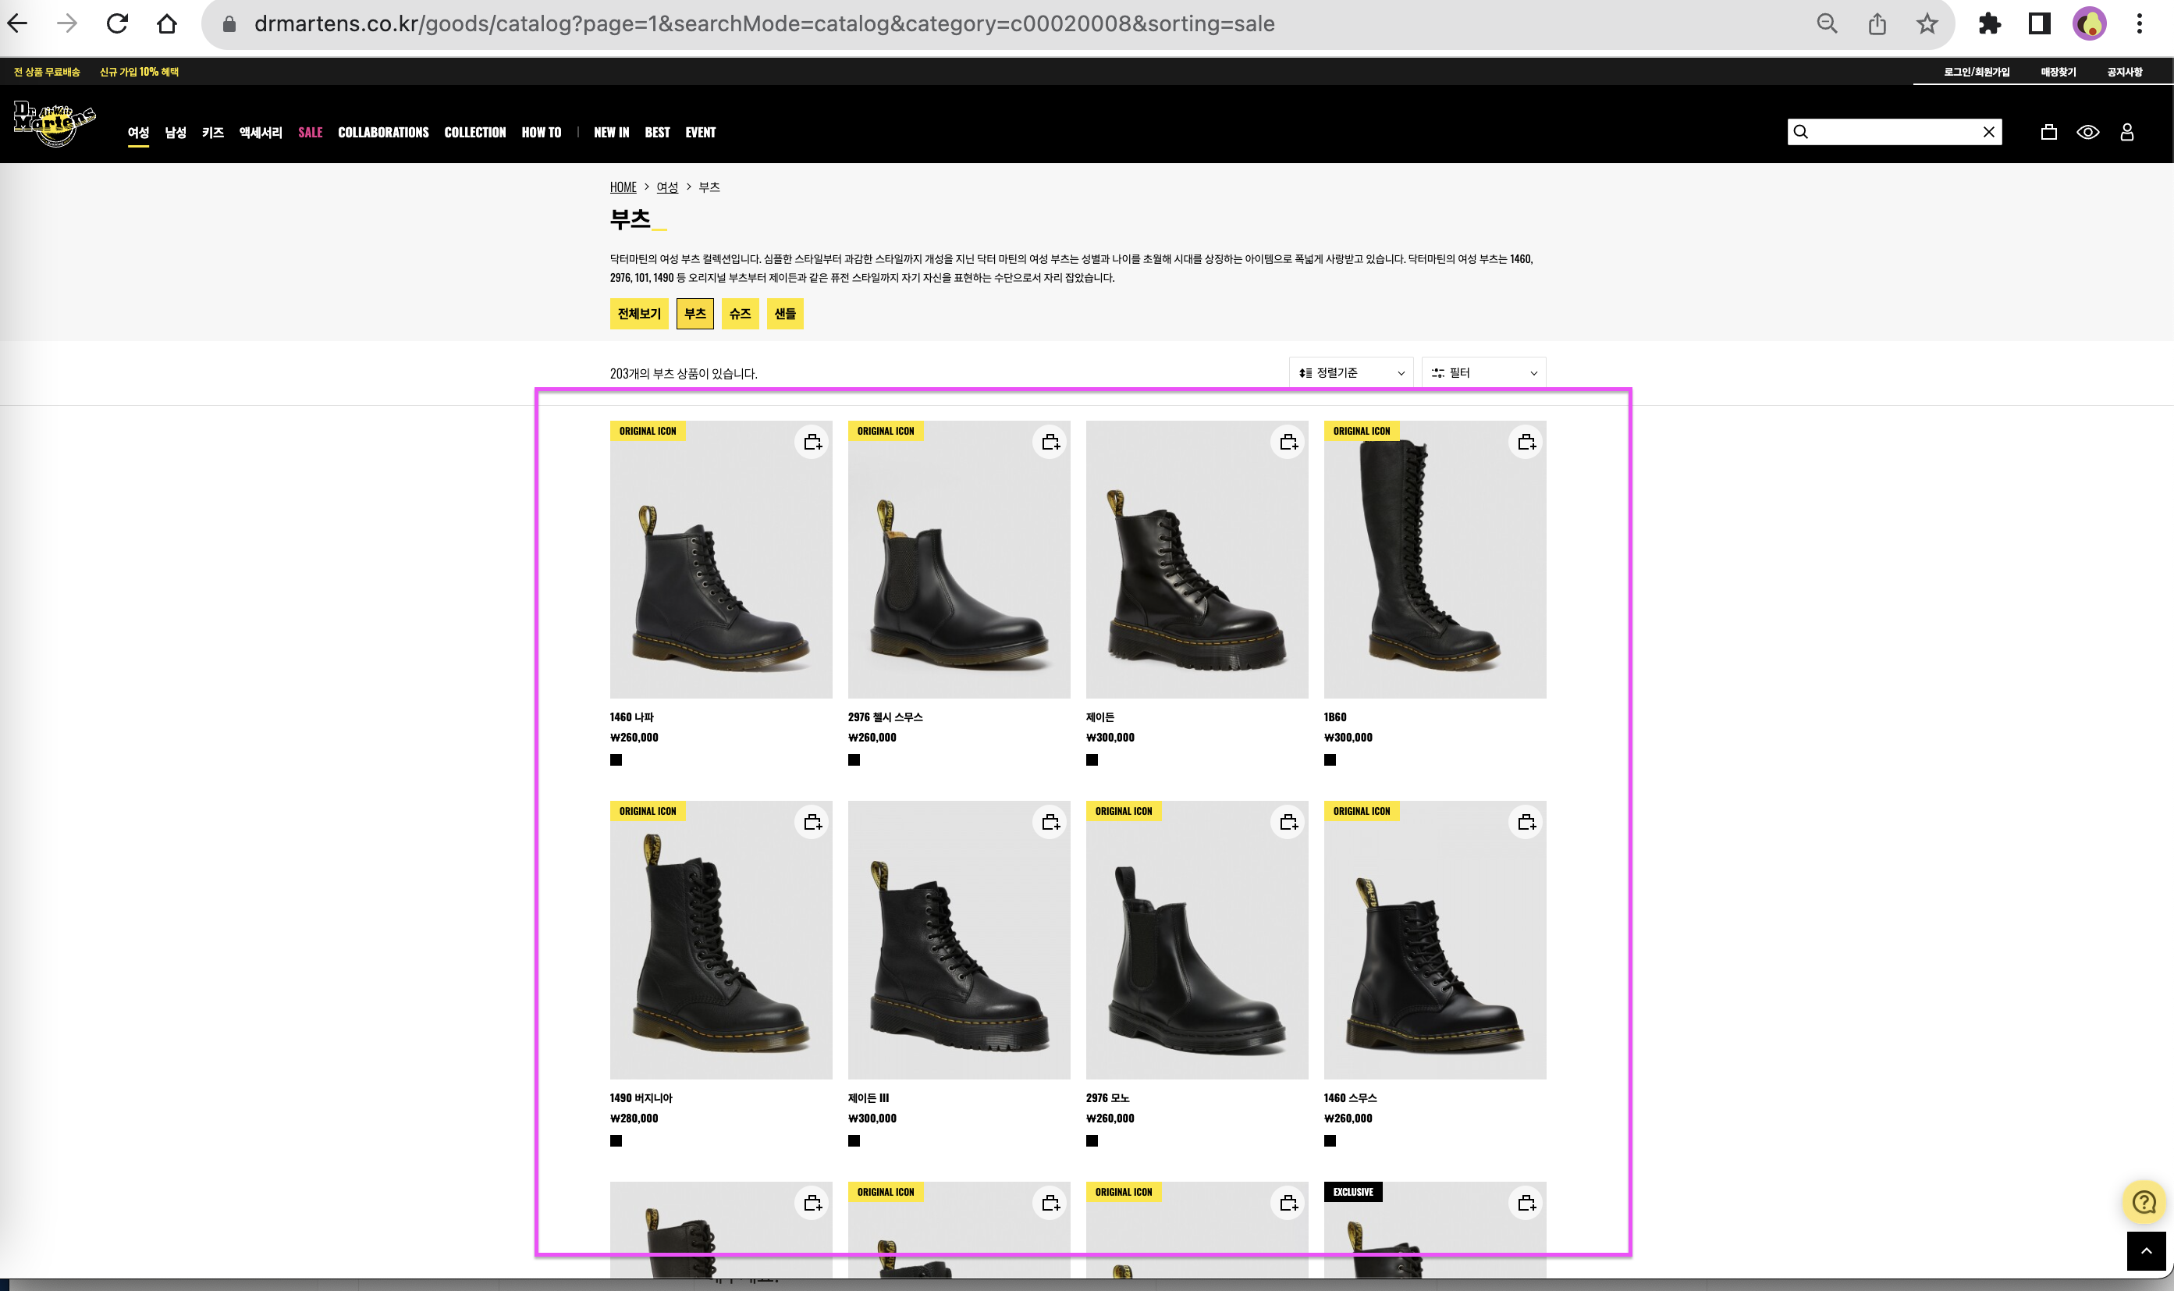
Task: Click the user account icon in header
Action: tap(2127, 132)
